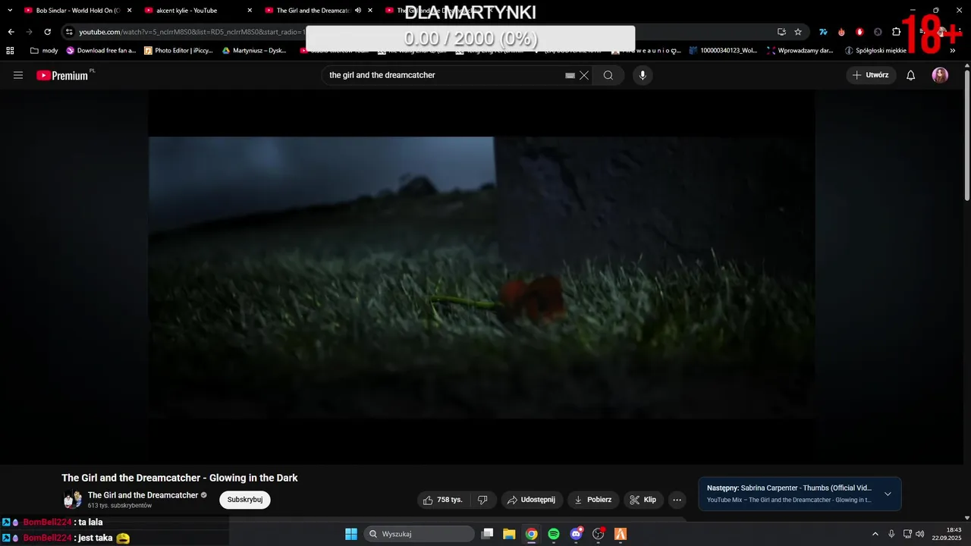The image size is (971, 546).
Task: Open the account avatar menu
Action: (940, 75)
